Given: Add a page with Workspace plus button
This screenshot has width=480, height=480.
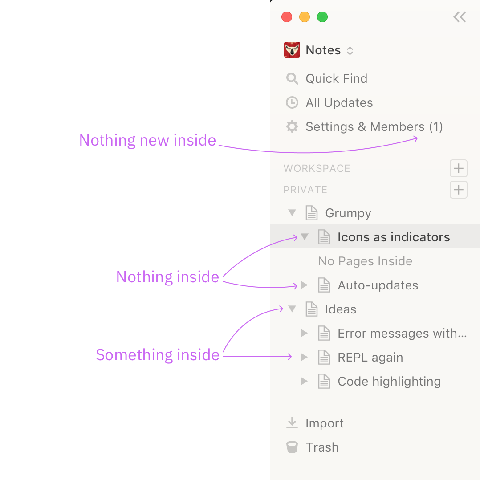Looking at the screenshot, I should point(458,168).
